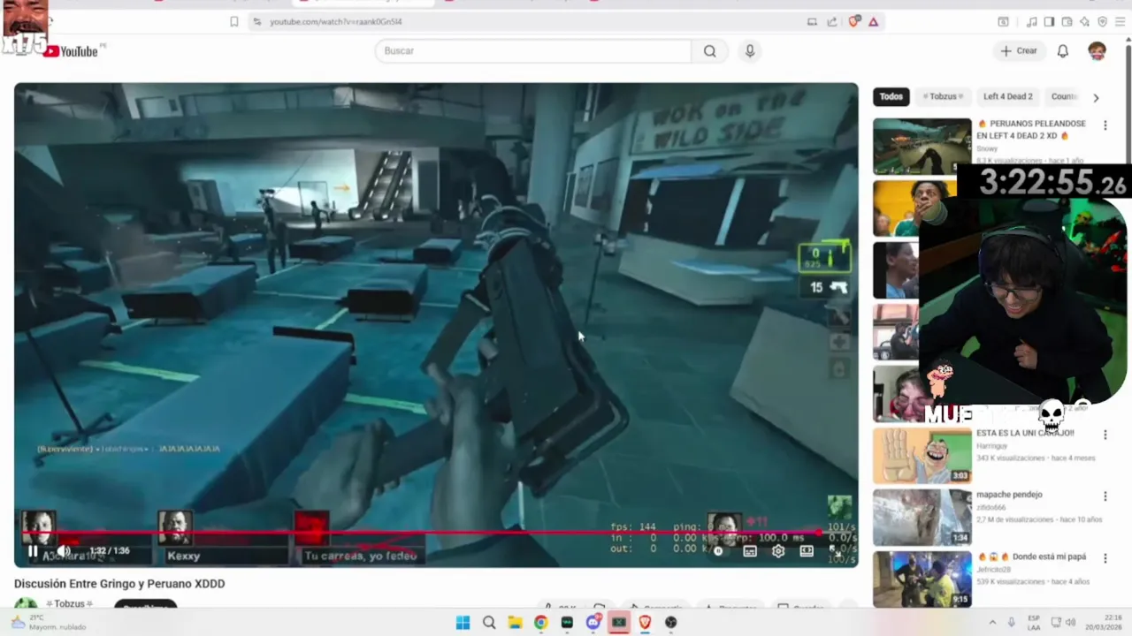Start voice search with the microphone icon
The image size is (1132, 636).
pos(750,51)
